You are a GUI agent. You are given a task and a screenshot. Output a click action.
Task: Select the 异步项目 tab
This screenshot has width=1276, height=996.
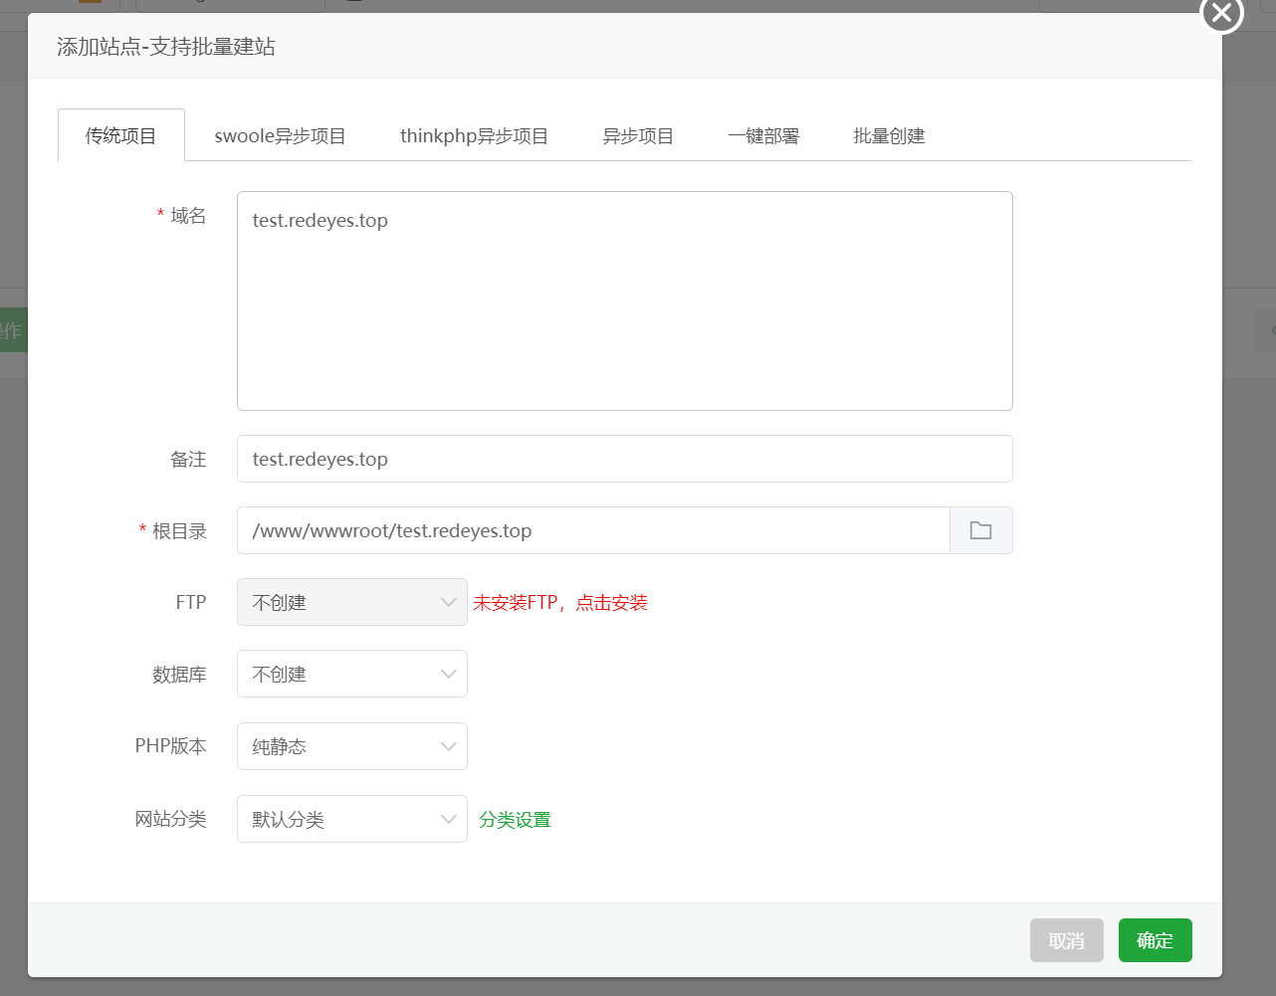click(x=638, y=136)
